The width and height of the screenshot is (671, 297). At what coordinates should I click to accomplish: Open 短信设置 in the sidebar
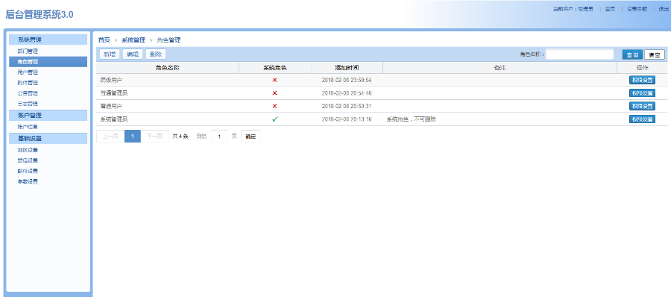coord(28,160)
